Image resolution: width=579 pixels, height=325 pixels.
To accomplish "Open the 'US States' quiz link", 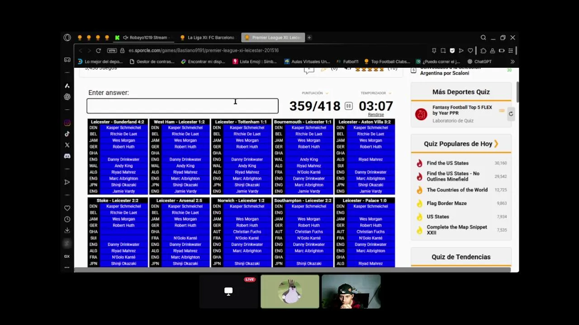I will click(438, 217).
